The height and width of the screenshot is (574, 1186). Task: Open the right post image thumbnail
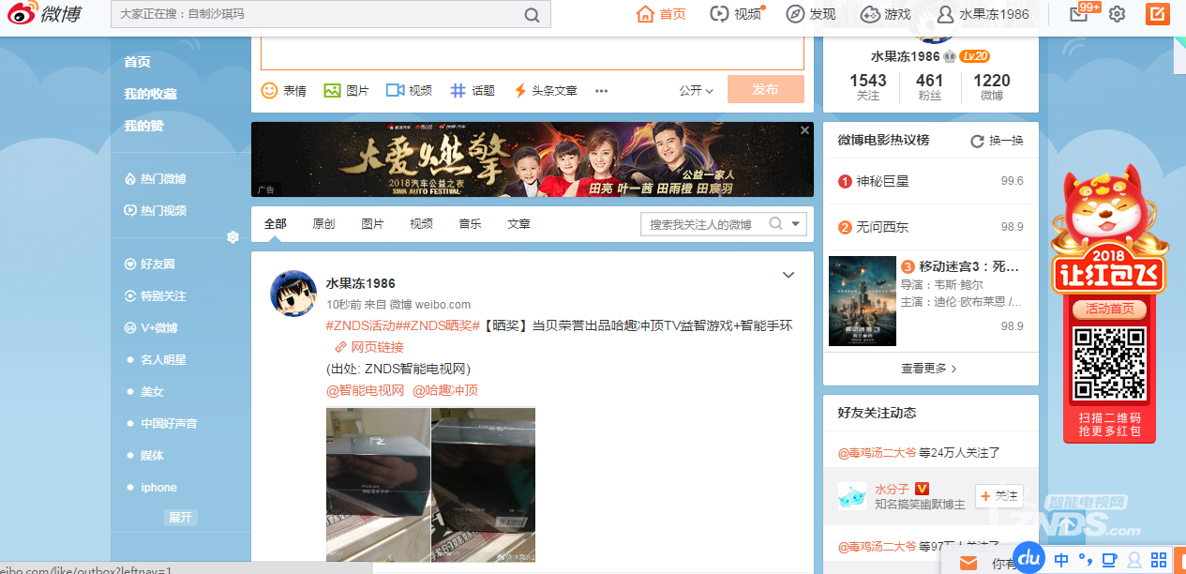click(484, 484)
